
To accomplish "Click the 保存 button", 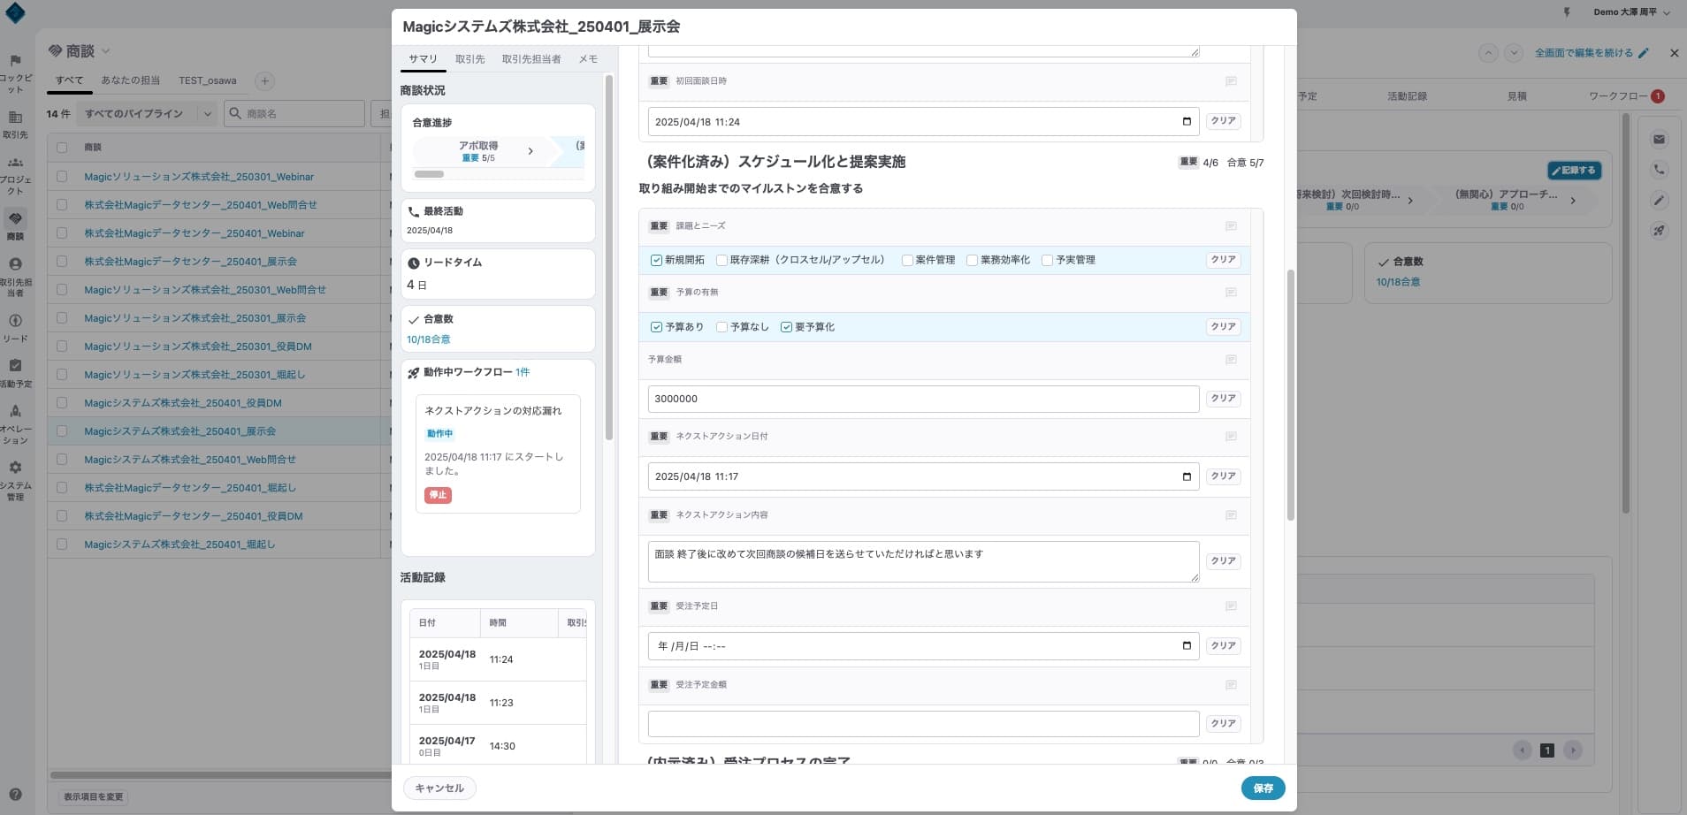I will (x=1263, y=788).
